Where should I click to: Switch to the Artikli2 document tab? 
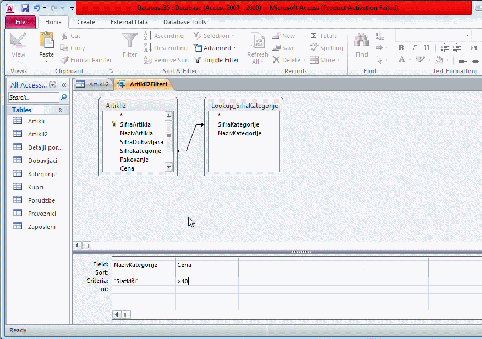coord(94,84)
